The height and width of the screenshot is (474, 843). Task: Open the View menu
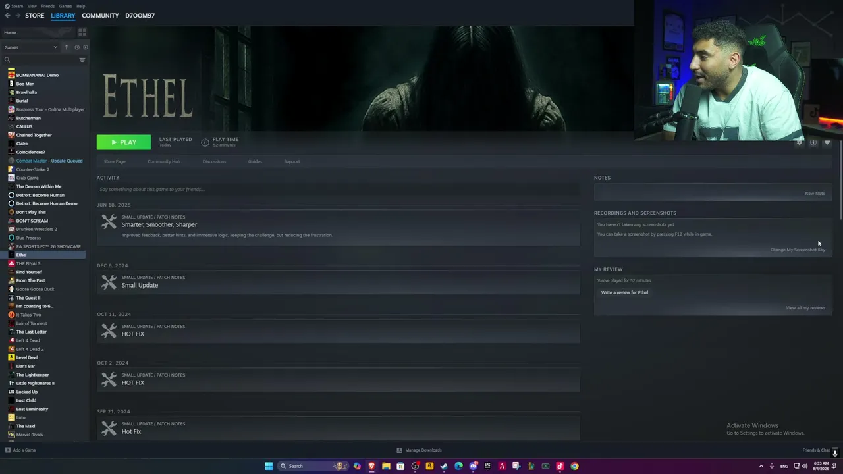pyautogui.click(x=32, y=6)
